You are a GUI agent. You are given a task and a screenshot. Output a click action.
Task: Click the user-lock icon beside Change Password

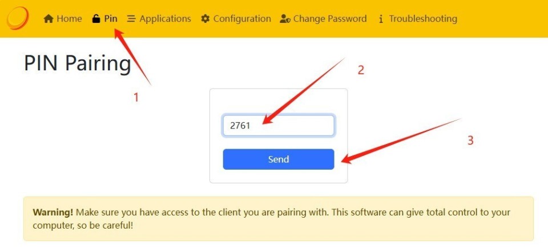click(285, 19)
